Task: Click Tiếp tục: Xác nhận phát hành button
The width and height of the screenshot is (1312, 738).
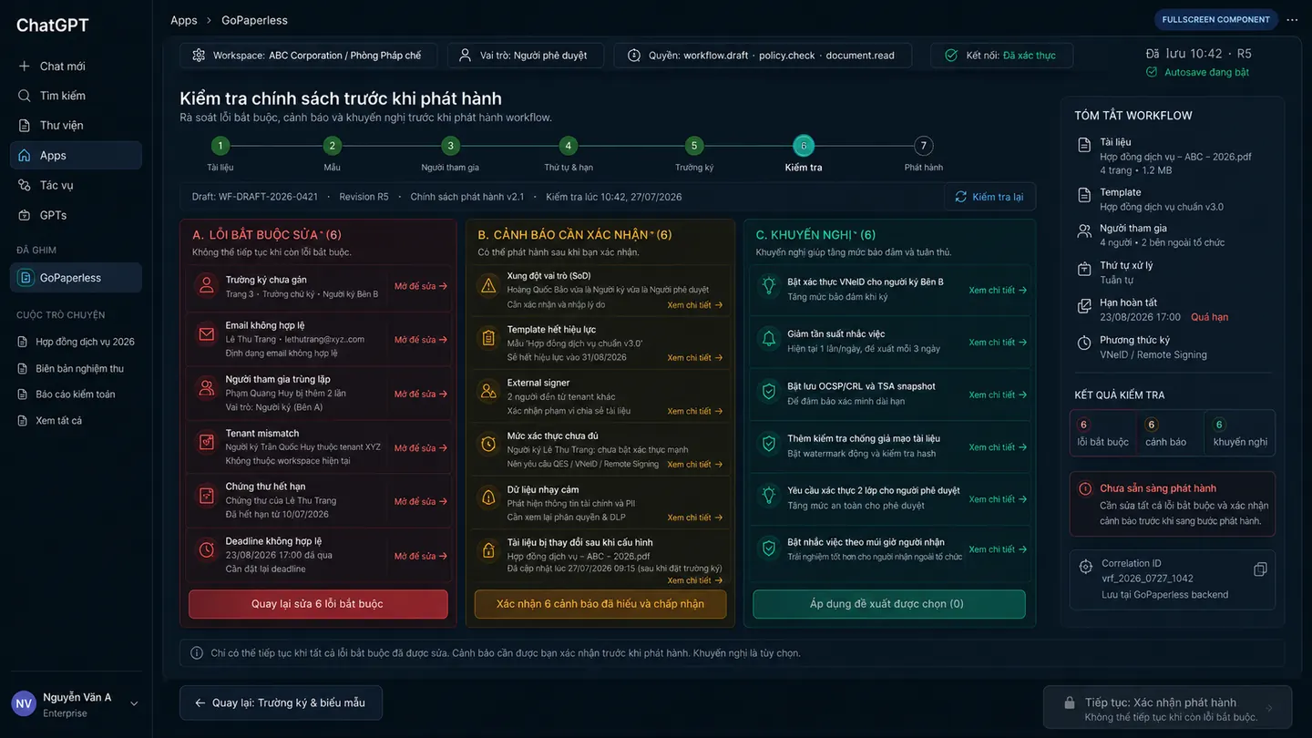Action: pyautogui.click(x=1167, y=707)
